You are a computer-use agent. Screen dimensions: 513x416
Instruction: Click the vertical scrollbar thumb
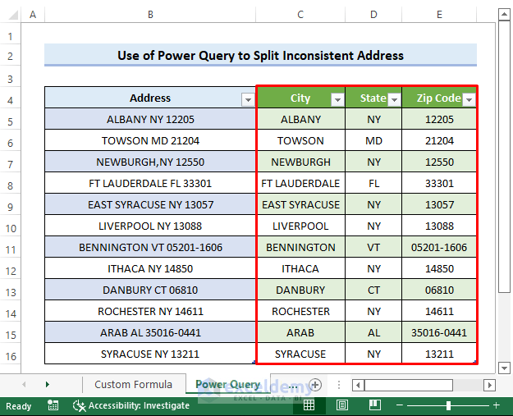pyautogui.click(x=504, y=157)
